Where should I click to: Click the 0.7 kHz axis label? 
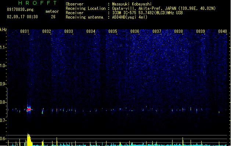click(x=3, y=120)
